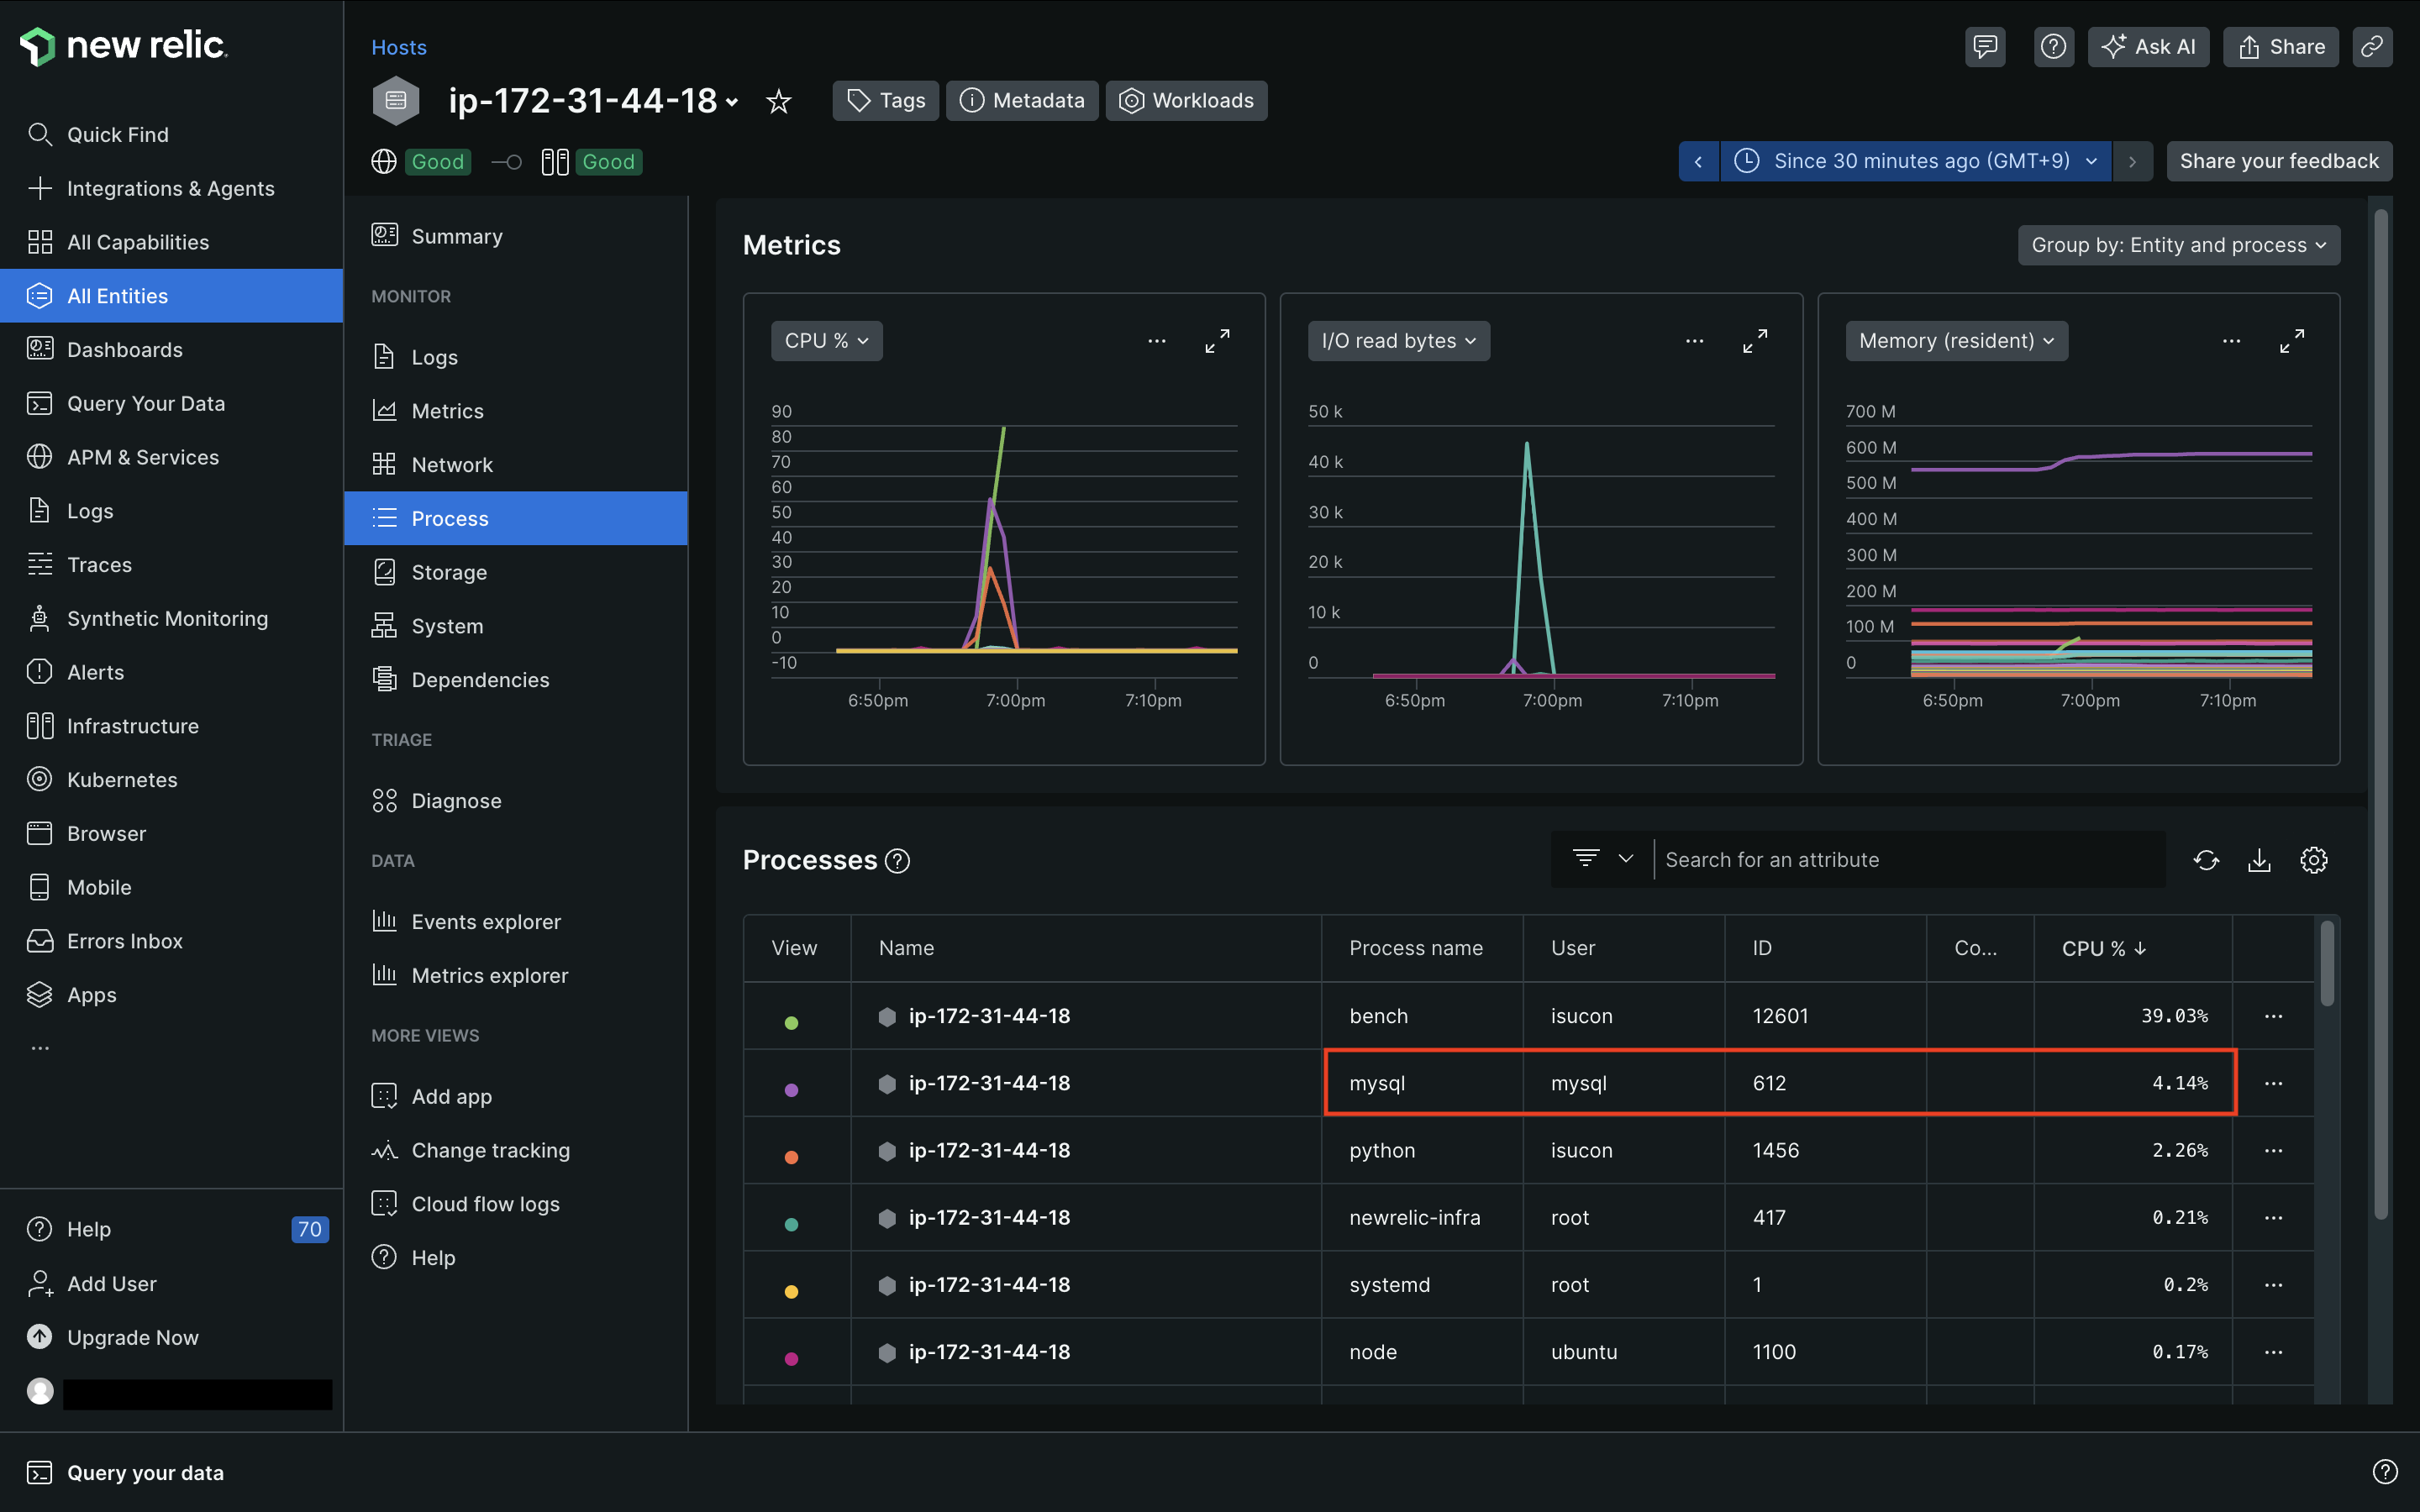The width and height of the screenshot is (2420, 1512).
Task: Open Processes table settings gear
Action: (2313, 860)
